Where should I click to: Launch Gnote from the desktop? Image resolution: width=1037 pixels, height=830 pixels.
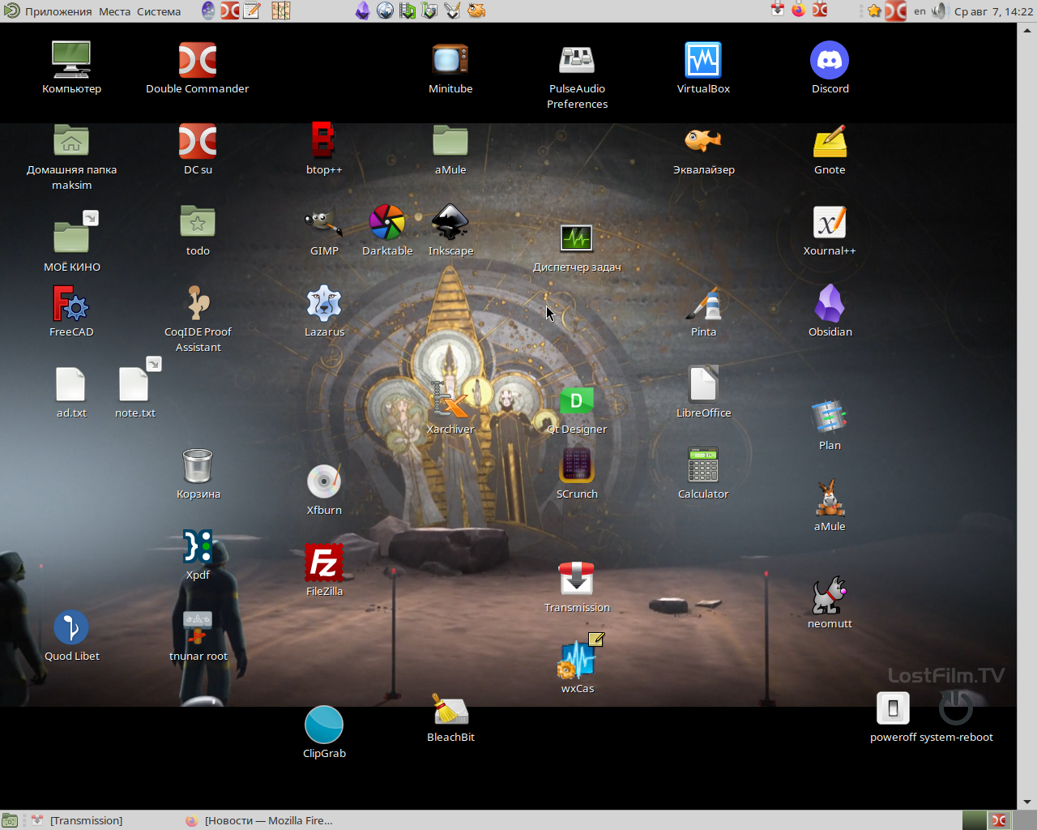pos(830,142)
